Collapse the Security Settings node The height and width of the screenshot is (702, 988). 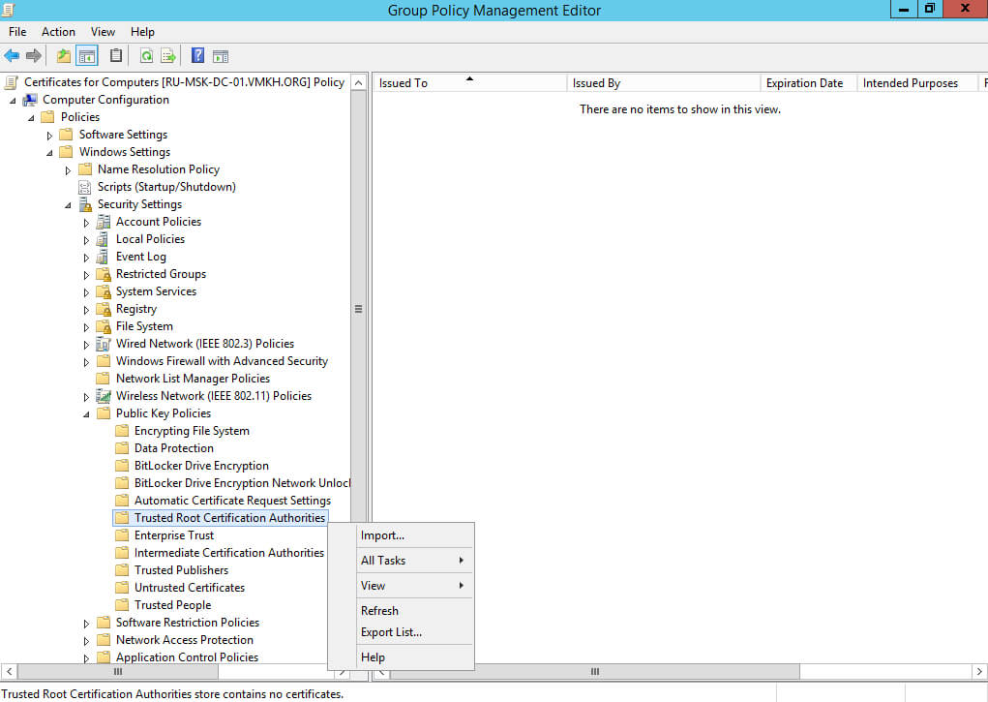point(68,205)
